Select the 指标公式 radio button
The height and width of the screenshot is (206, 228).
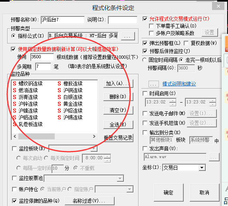14,36
